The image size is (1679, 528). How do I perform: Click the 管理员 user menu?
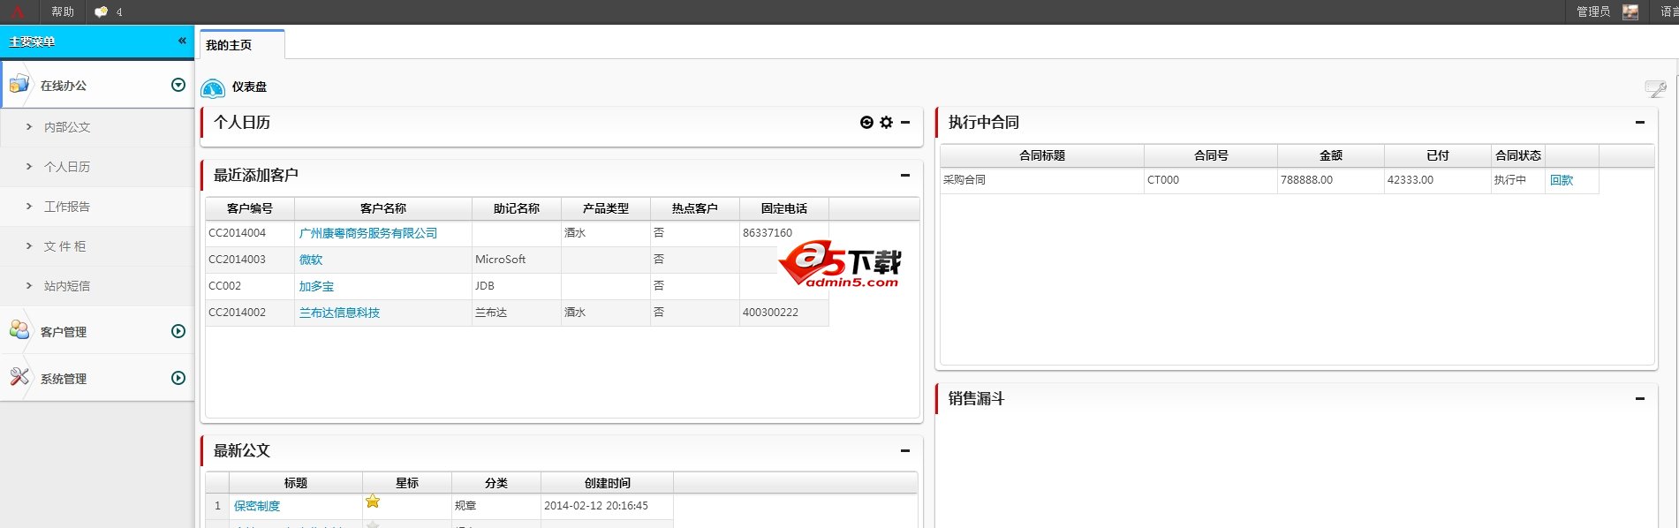click(1593, 11)
